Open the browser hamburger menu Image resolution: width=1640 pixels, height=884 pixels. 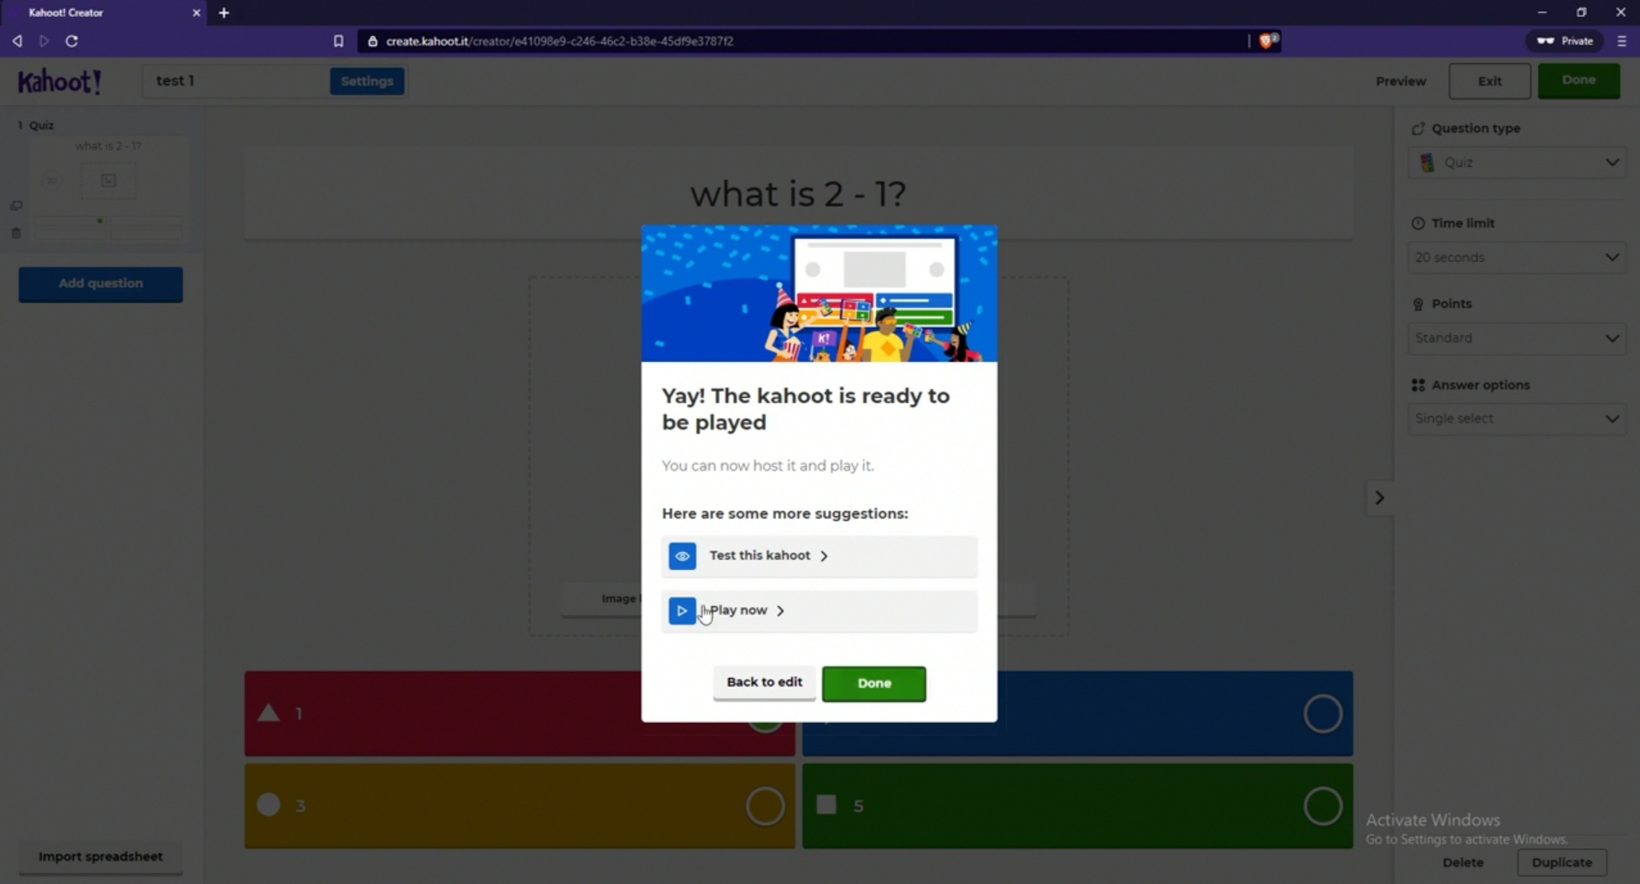[x=1621, y=41]
